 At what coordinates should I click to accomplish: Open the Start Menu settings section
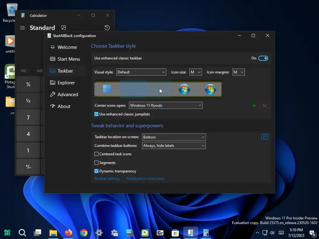(67, 59)
